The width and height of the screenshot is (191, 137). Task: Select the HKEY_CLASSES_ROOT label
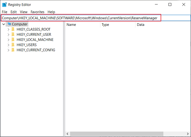(x=33, y=29)
